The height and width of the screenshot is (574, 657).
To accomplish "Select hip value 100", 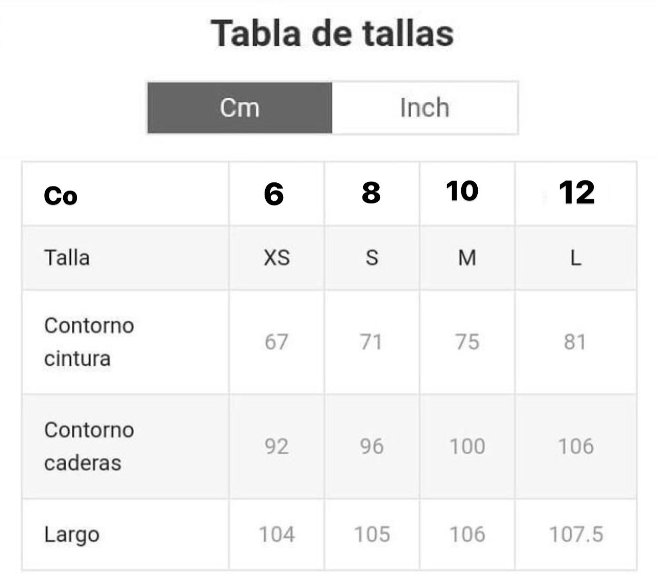I will click(x=467, y=446).
